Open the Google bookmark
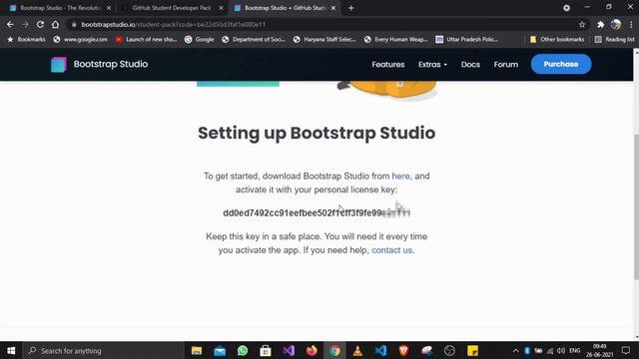This screenshot has height=359, width=639. 199,39
